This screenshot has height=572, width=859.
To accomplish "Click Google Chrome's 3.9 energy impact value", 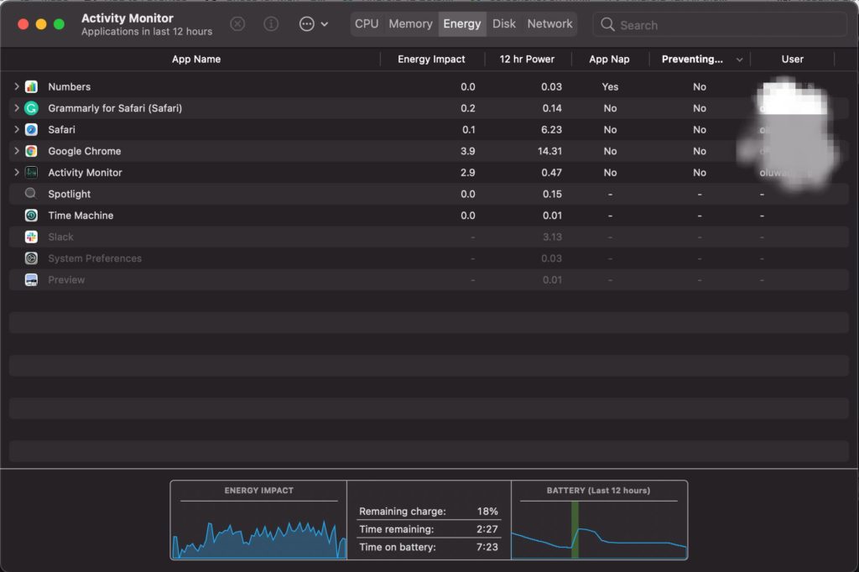I will [x=468, y=151].
